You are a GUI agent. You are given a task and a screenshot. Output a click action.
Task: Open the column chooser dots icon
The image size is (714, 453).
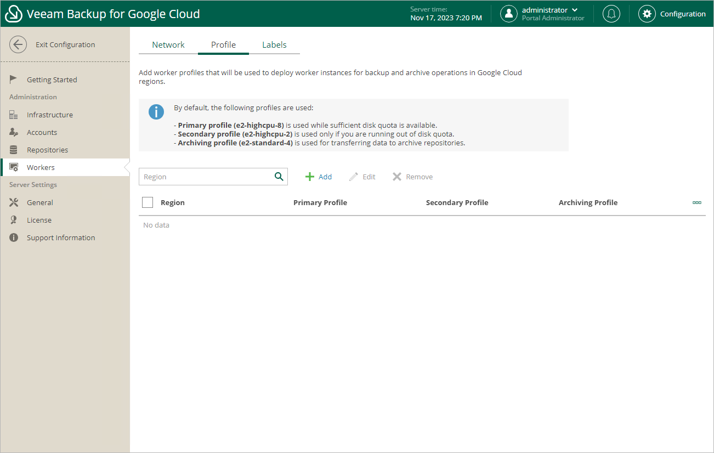697,202
